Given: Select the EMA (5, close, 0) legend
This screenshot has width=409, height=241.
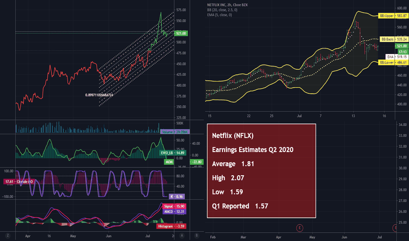Looking at the screenshot, I should click(x=219, y=15).
